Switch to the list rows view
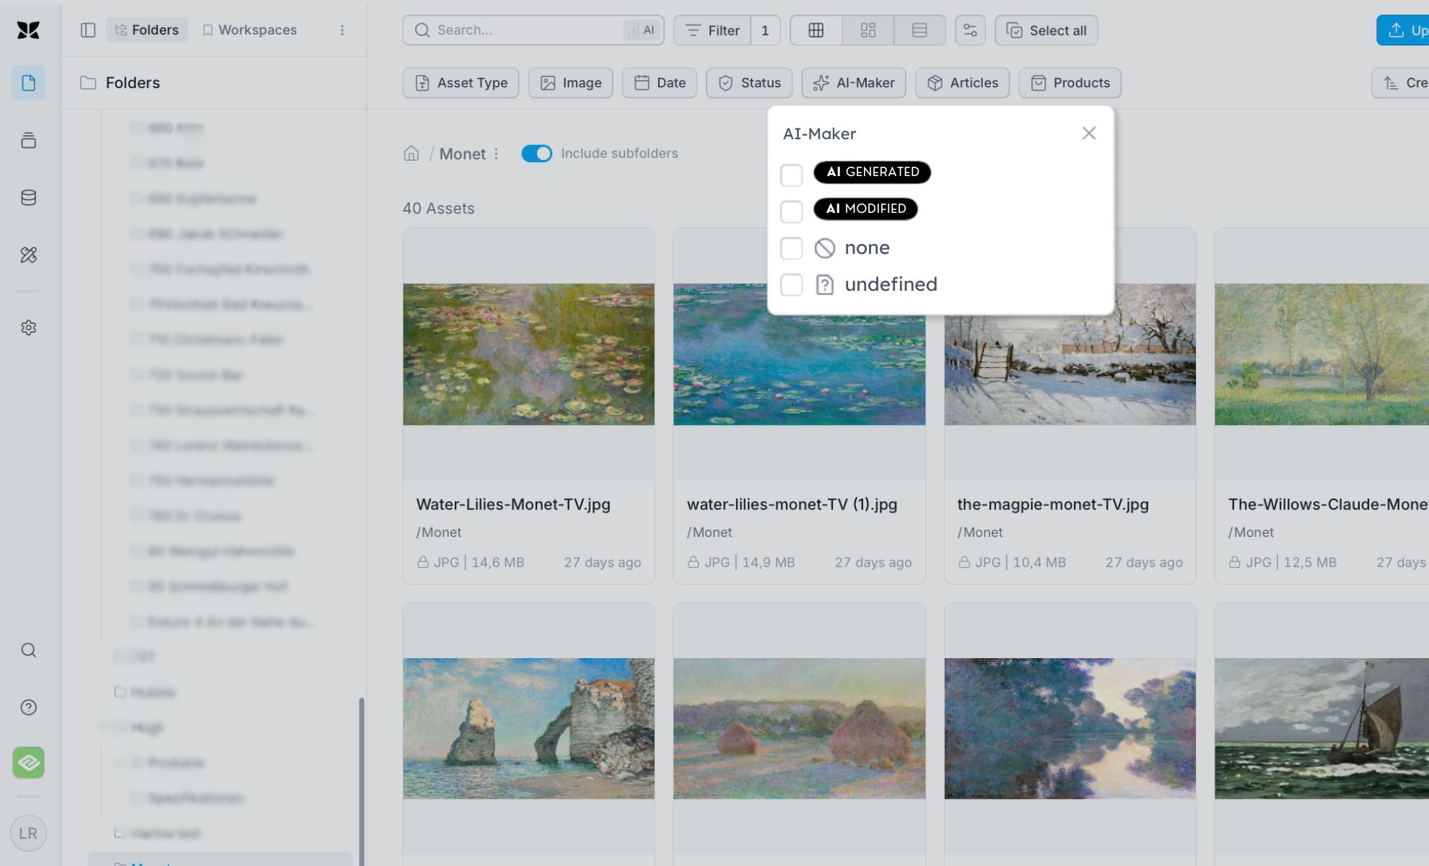The image size is (1429, 866). [x=919, y=30]
